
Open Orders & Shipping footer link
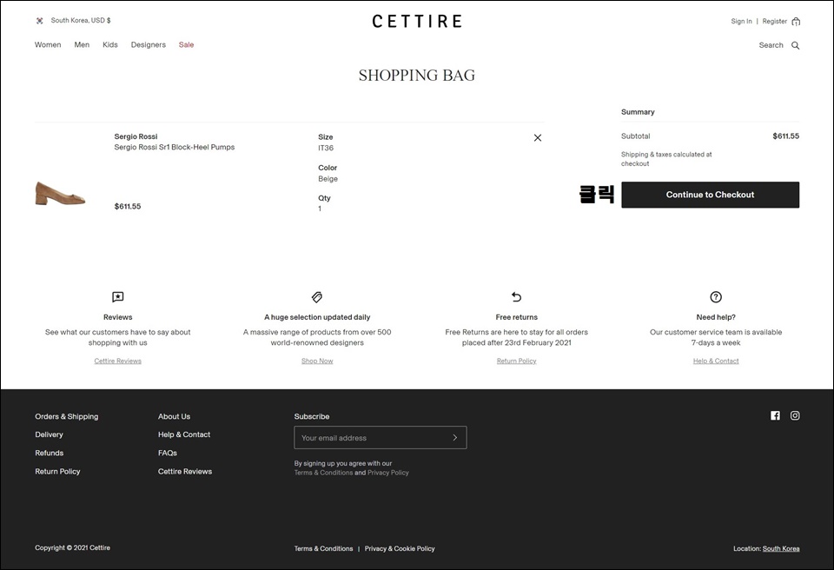pos(67,417)
